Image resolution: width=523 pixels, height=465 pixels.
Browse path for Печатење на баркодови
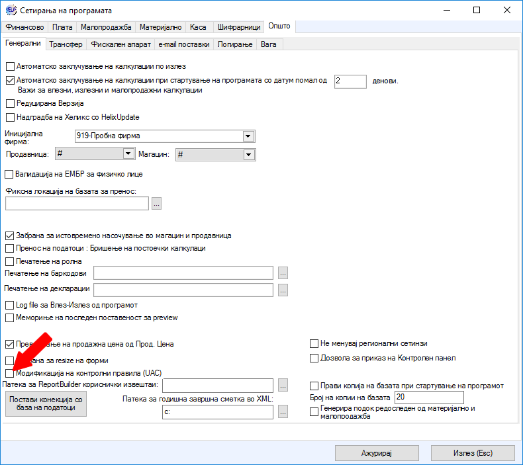pyautogui.click(x=283, y=273)
